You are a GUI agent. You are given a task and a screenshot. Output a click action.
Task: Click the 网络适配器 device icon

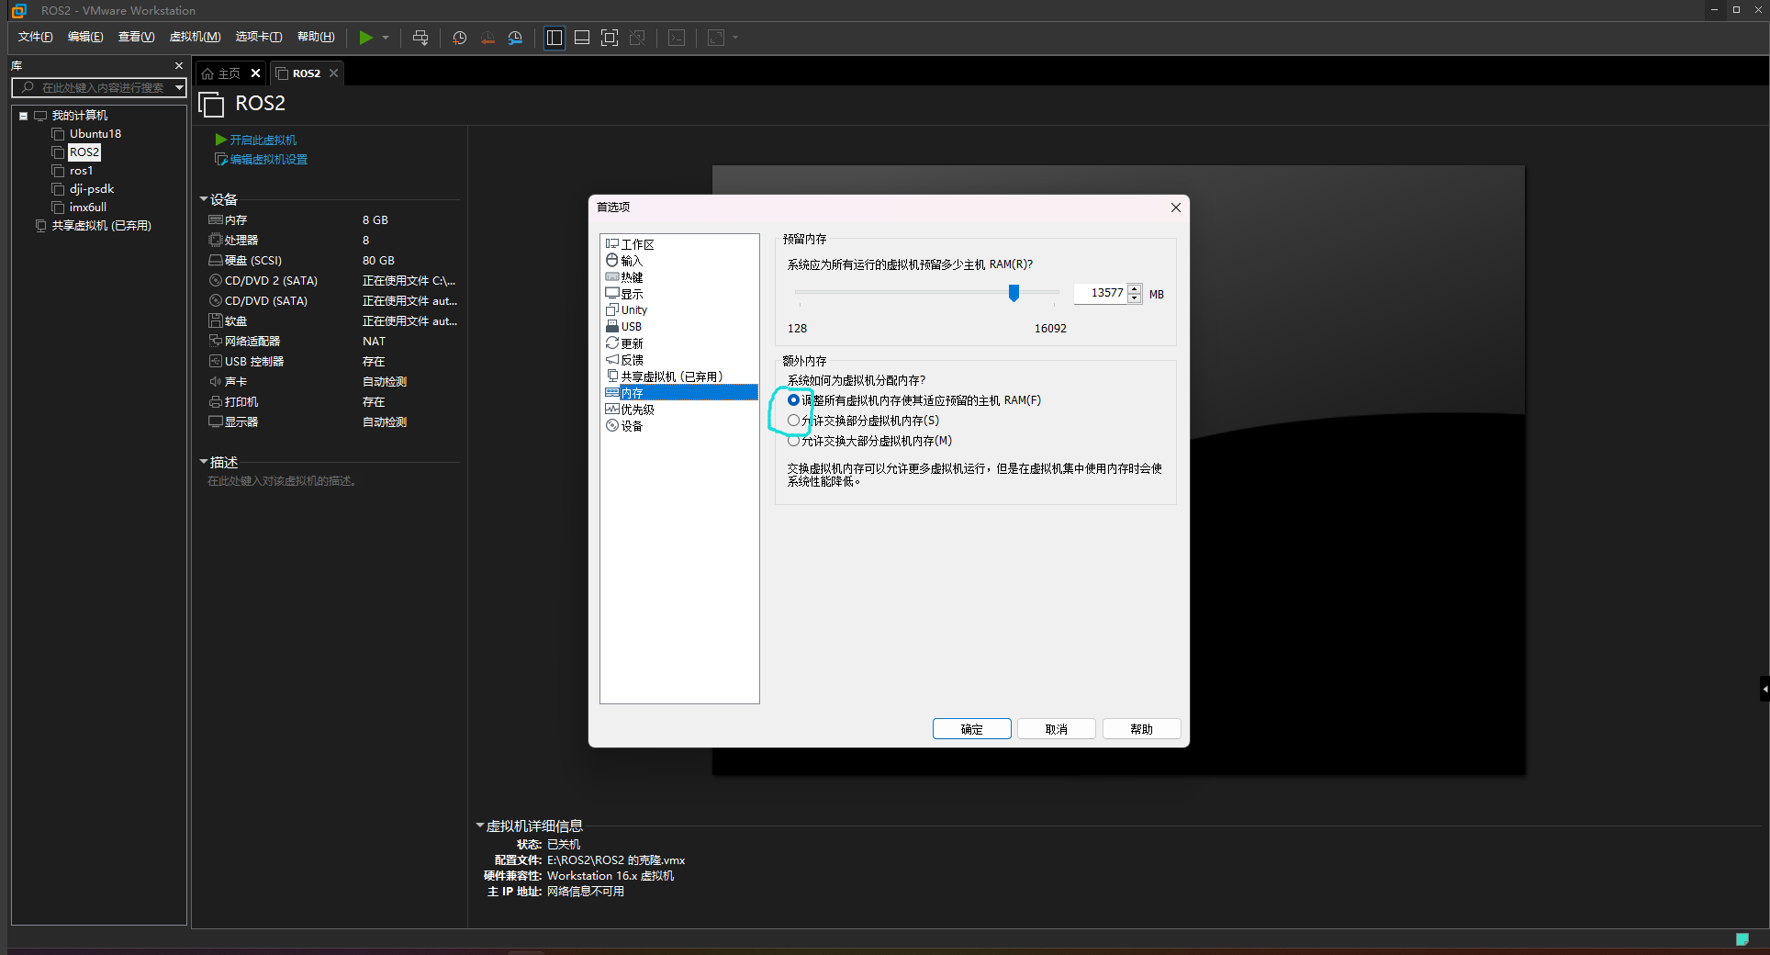pyautogui.click(x=216, y=342)
